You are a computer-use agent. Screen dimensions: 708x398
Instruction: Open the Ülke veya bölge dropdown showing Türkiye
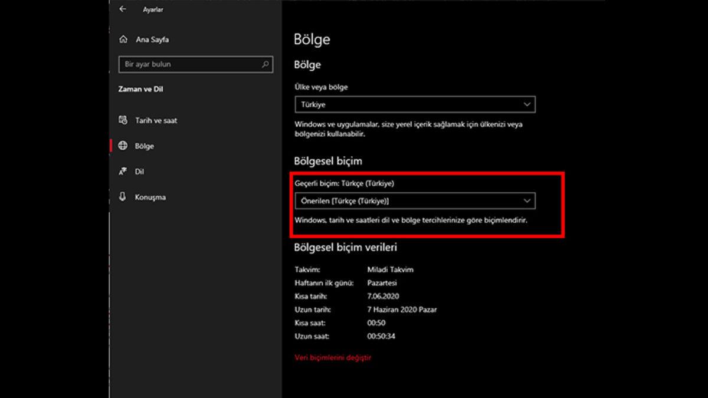click(x=415, y=104)
